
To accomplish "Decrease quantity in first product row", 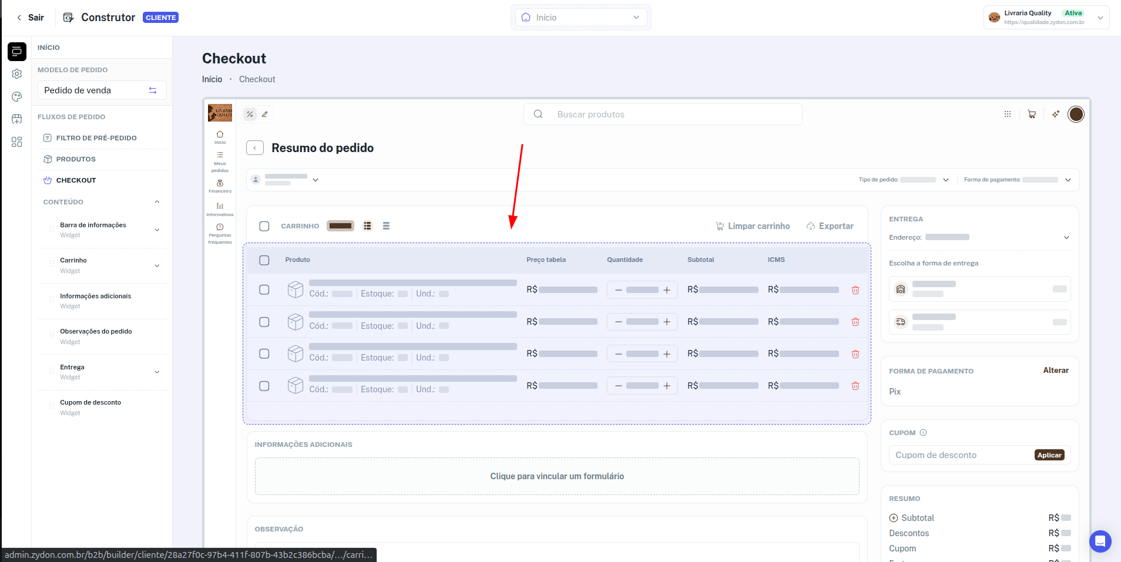I will point(618,290).
